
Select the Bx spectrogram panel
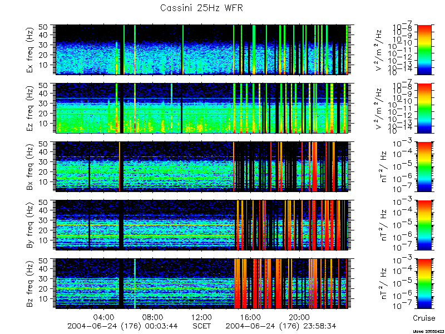(x=201, y=166)
